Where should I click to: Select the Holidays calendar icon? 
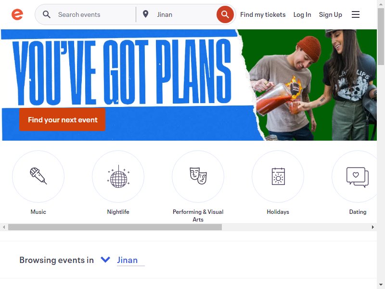(278, 176)
